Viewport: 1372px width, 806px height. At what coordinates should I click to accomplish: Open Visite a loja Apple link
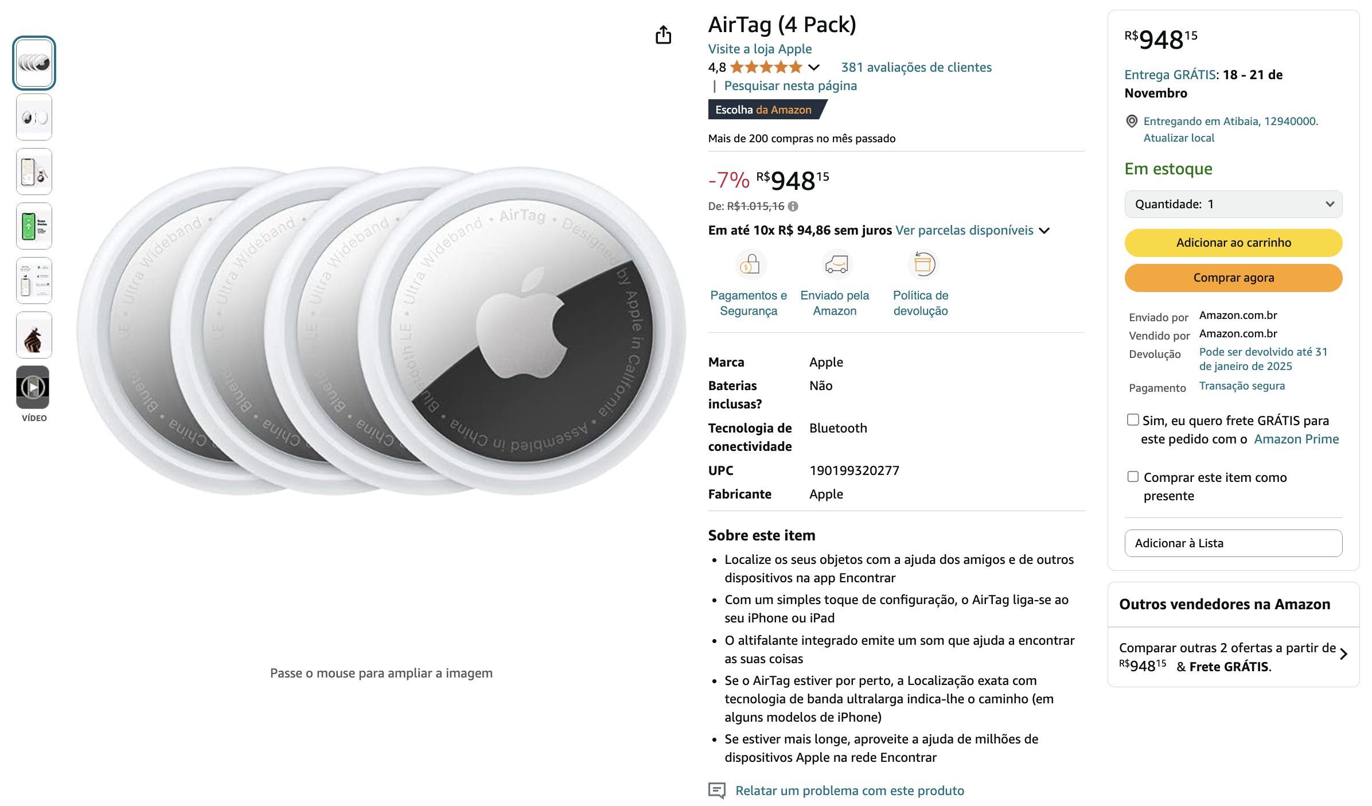[x=759, y=49]
